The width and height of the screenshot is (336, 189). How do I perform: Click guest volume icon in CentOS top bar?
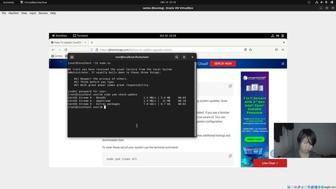click(278, 36)
